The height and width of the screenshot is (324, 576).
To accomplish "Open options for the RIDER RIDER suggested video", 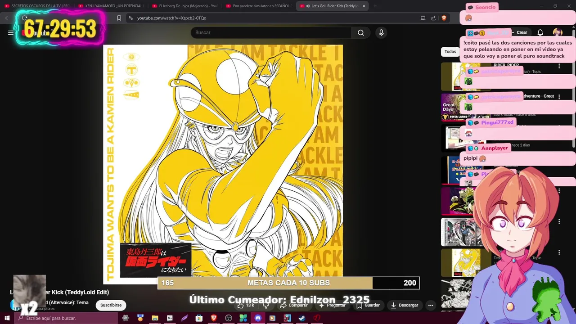I will (559, 66).
